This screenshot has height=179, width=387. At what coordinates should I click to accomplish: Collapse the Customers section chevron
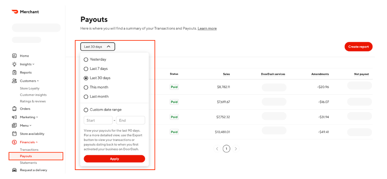coord(38,81)
